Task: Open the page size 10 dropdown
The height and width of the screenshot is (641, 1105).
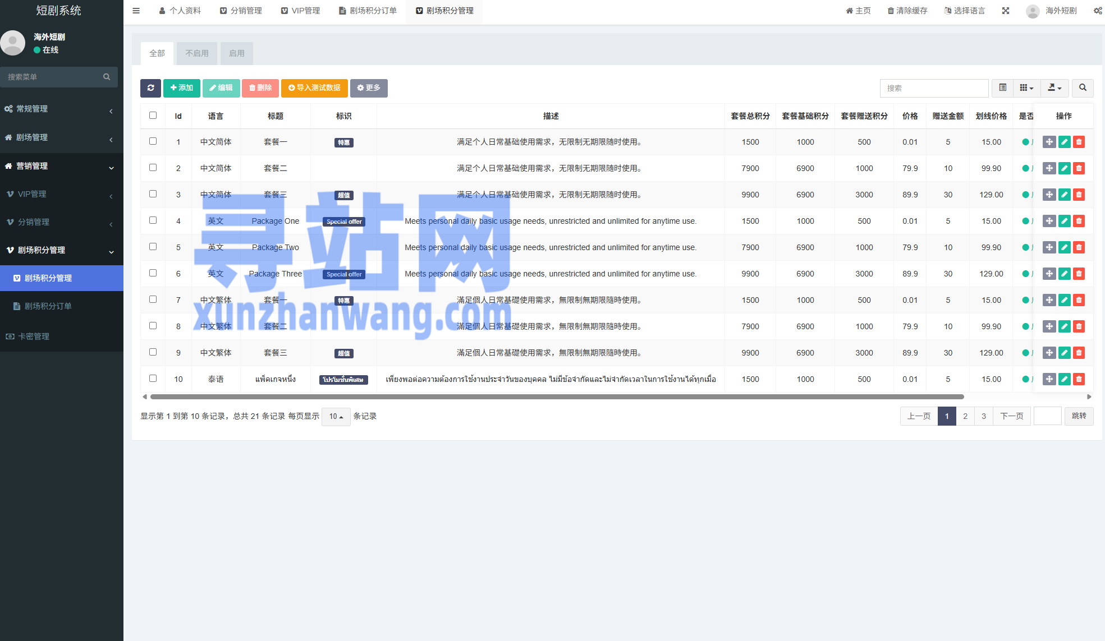Action: tap(336, 417)
